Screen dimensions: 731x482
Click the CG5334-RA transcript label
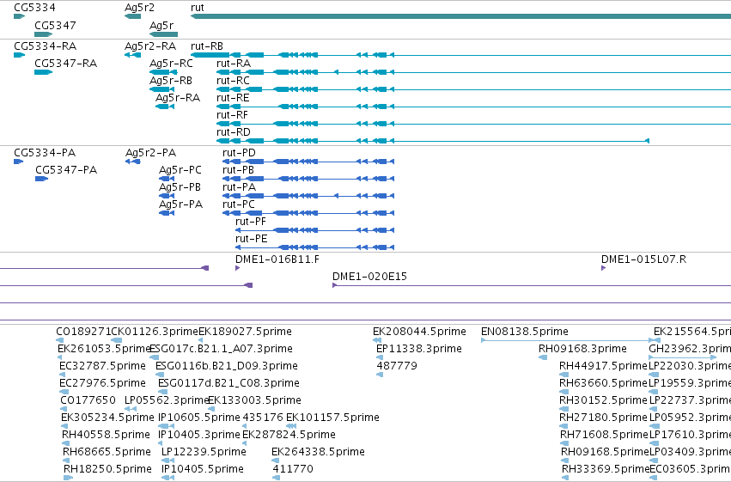coord(46,46)
